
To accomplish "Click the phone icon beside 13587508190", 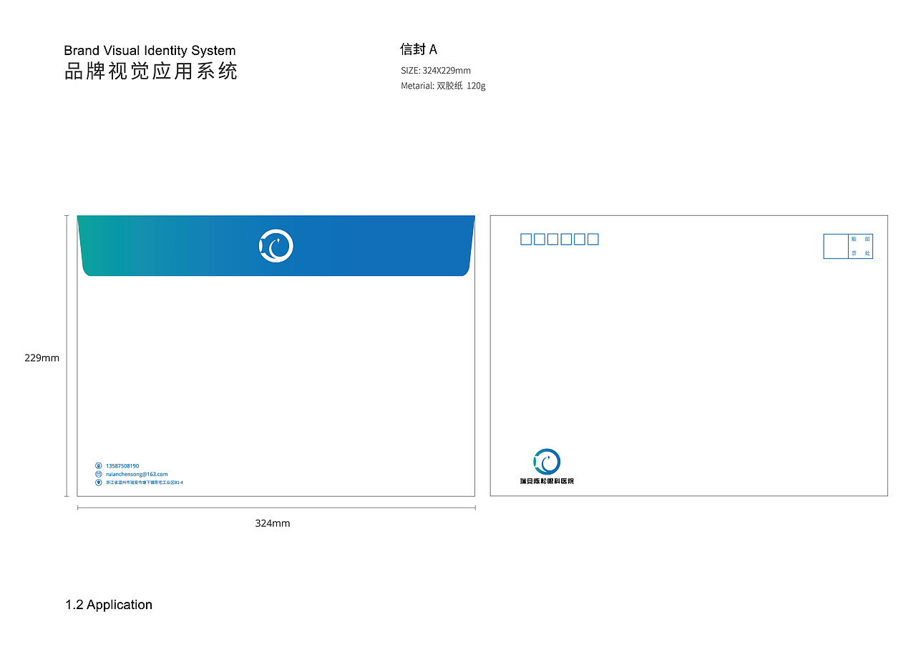I will coord(98,465).
